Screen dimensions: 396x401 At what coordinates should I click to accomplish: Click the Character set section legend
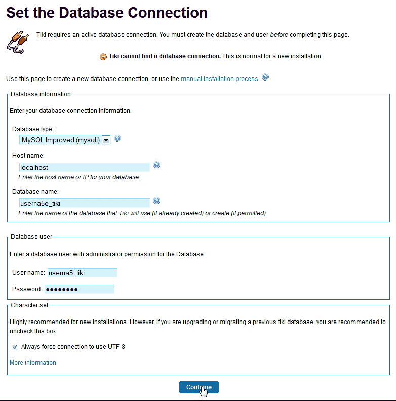tap(29, 304)
